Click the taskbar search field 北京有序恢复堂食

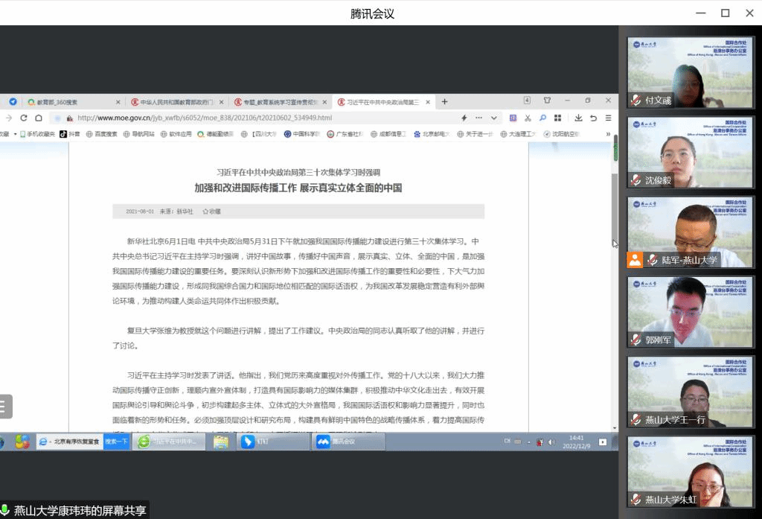pos(70,442)
